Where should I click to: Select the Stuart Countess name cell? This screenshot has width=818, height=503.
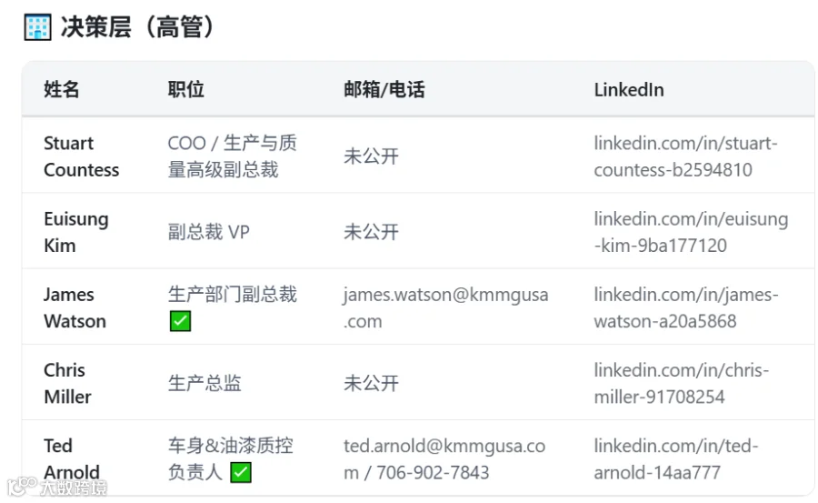(x=82, y=156)
